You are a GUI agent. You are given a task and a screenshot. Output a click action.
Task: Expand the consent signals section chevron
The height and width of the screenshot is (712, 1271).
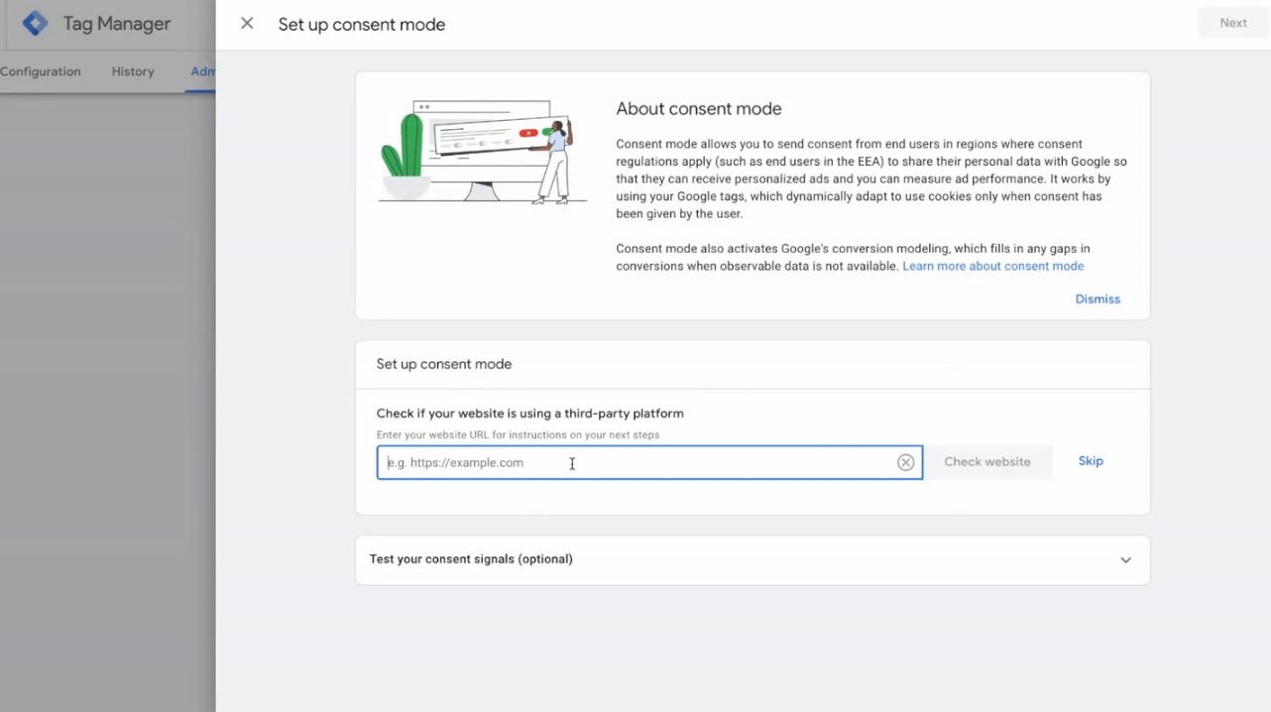tap(1125, 560)
